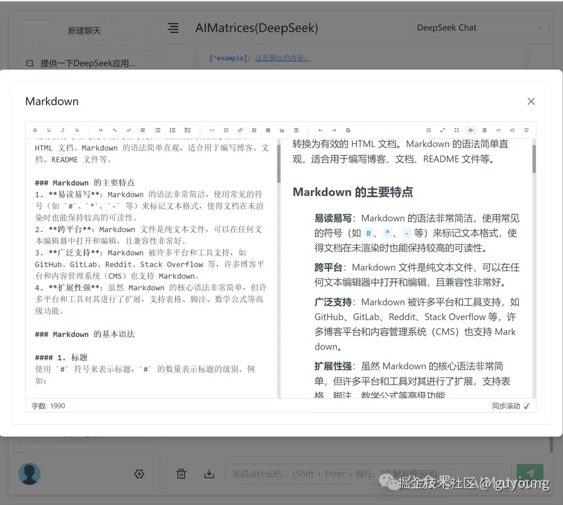Viewport: 563px width, 505px height.
Task: Toggle the HTML code preview
Action: [498, 130]
